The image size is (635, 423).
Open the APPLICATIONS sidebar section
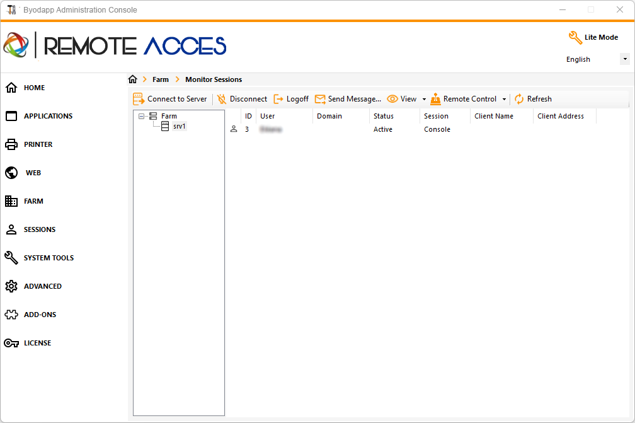(x=48, y=116)
